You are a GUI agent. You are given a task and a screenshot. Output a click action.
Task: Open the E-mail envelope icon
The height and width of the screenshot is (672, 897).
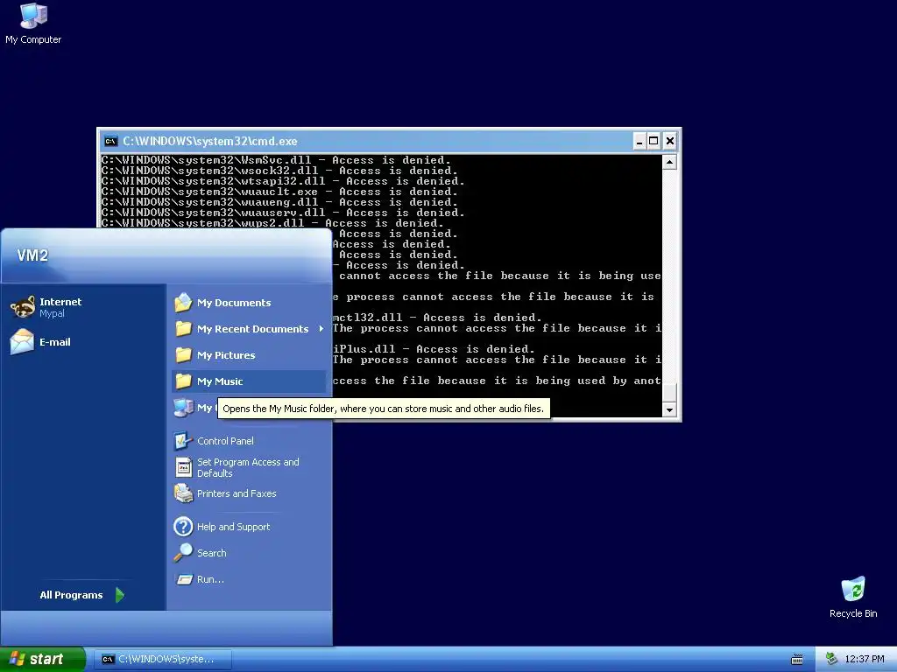[22, 342]
